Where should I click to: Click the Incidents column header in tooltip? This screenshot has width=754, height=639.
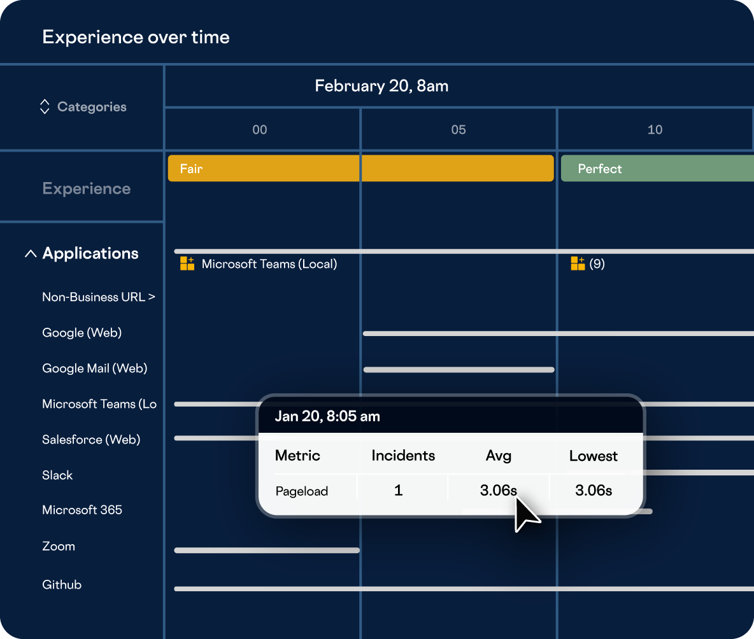tap(403, 456)
